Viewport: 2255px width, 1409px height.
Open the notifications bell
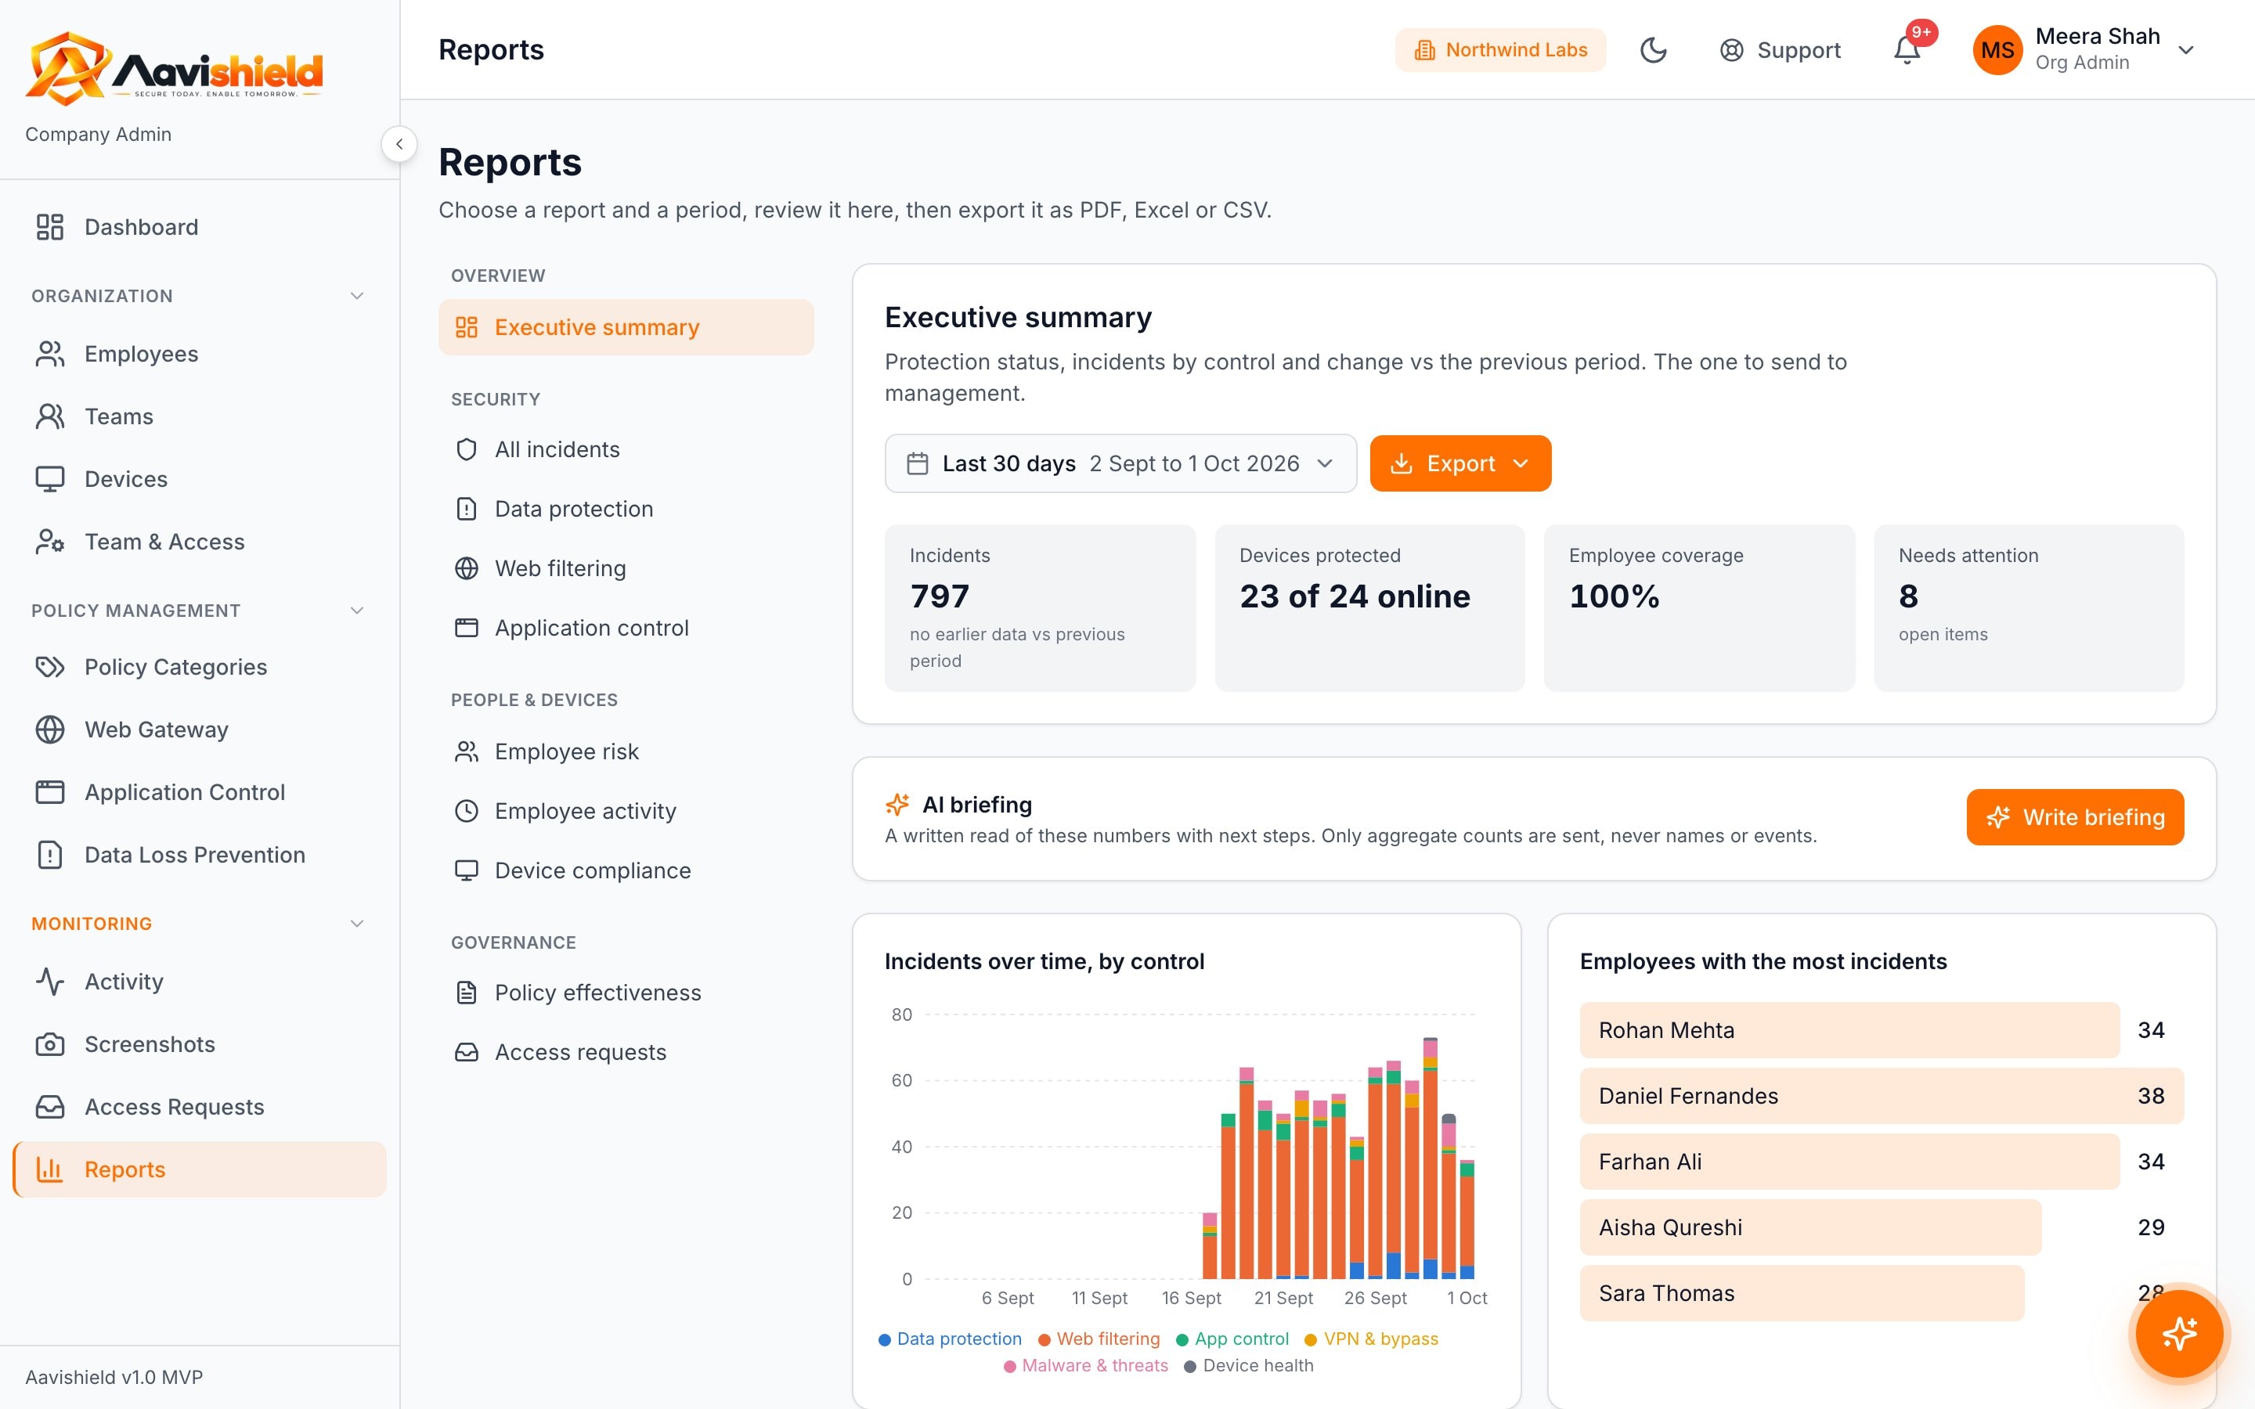click(1907, 50)
